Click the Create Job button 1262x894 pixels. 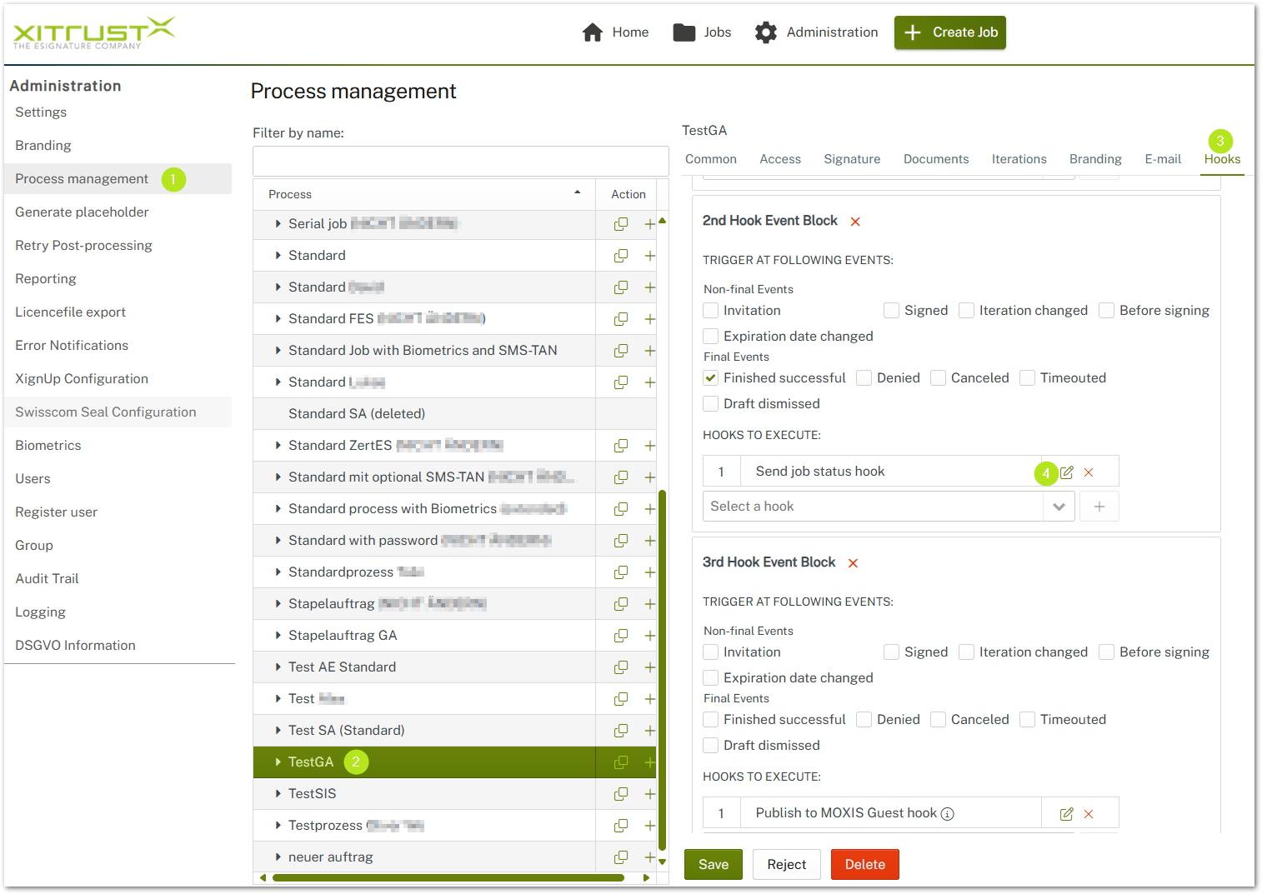tap(949, 32)
